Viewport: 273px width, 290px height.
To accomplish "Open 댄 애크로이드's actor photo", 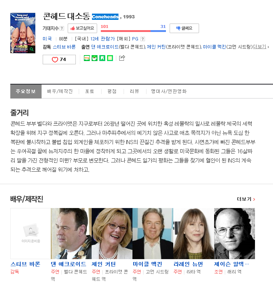I will 71,233.
